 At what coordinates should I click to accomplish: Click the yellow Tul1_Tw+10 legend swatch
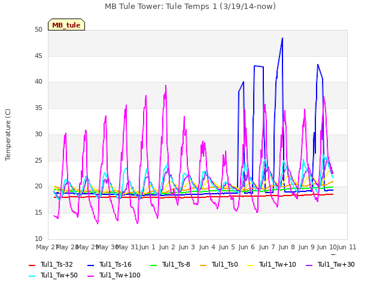(x=250, y=265)
